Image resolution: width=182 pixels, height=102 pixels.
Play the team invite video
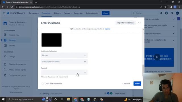click(157, 57)
